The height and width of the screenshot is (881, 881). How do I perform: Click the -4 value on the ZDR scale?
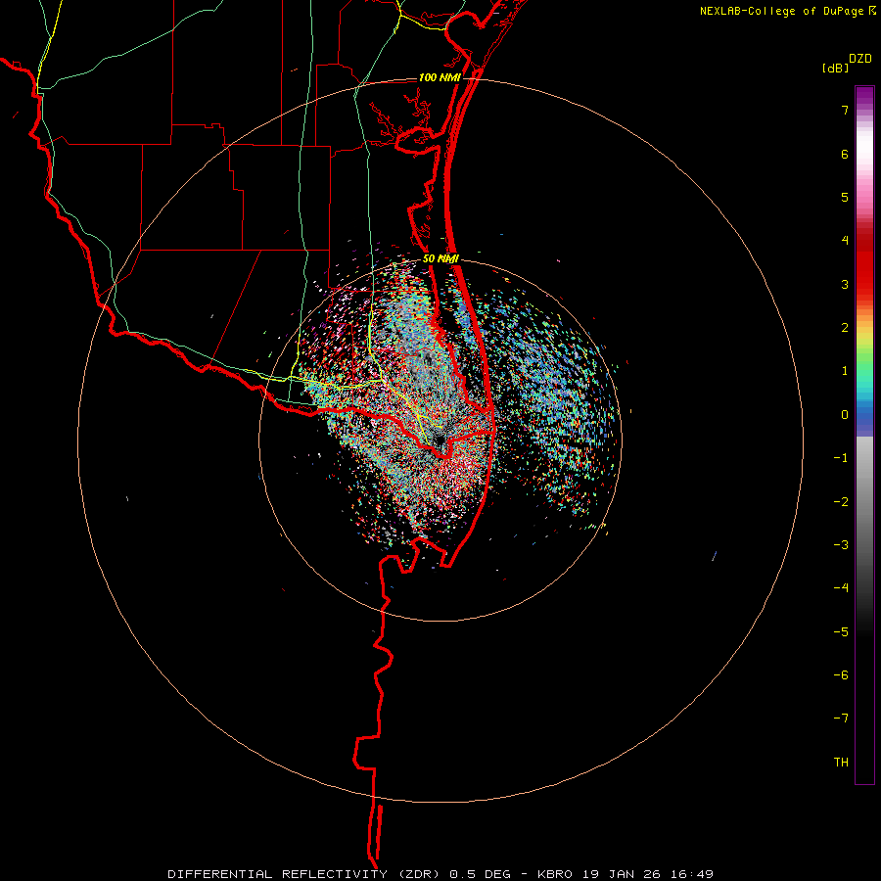click(x=841, y=588)
